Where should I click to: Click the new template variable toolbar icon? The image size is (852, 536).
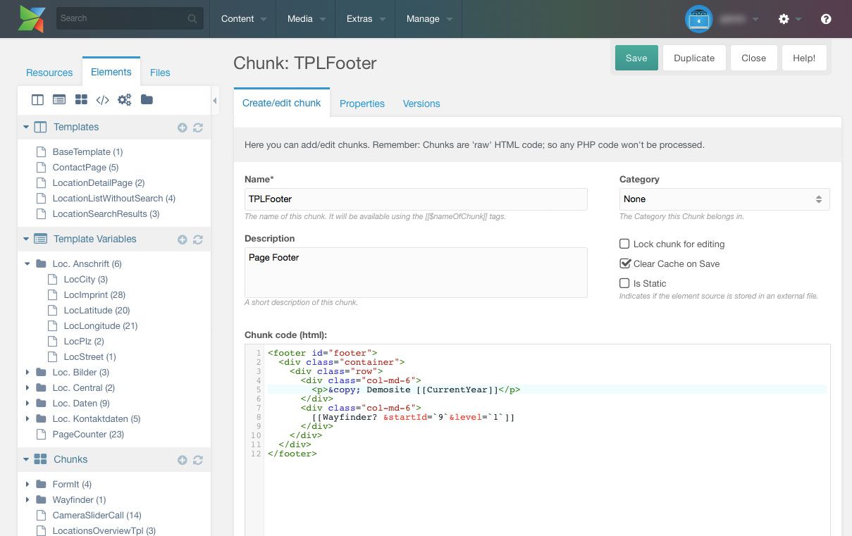point(59,100)
